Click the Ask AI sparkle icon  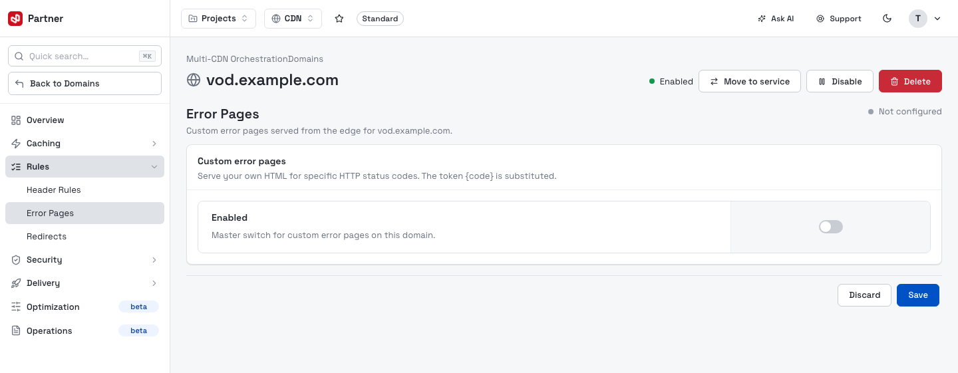tap(762, 19)
